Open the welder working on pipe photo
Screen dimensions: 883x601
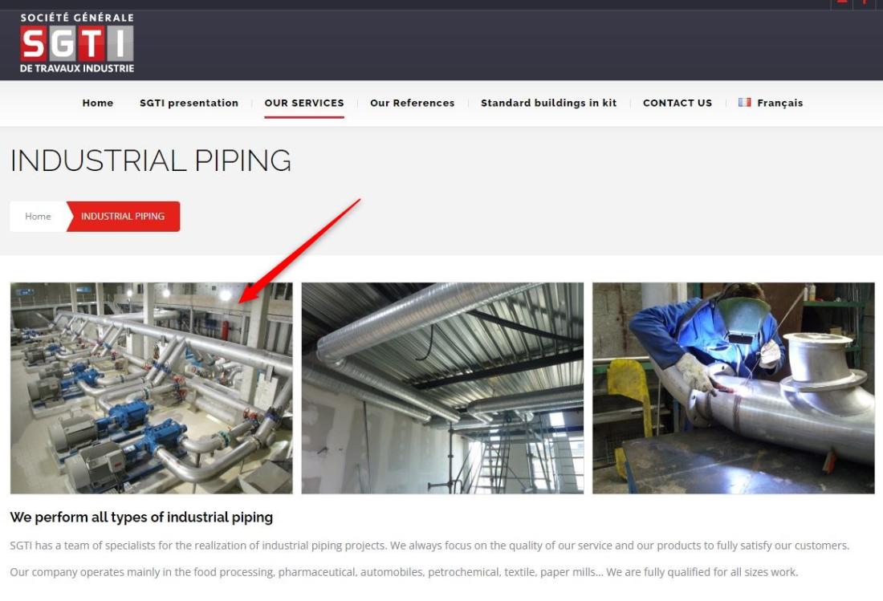pos(733,388)
